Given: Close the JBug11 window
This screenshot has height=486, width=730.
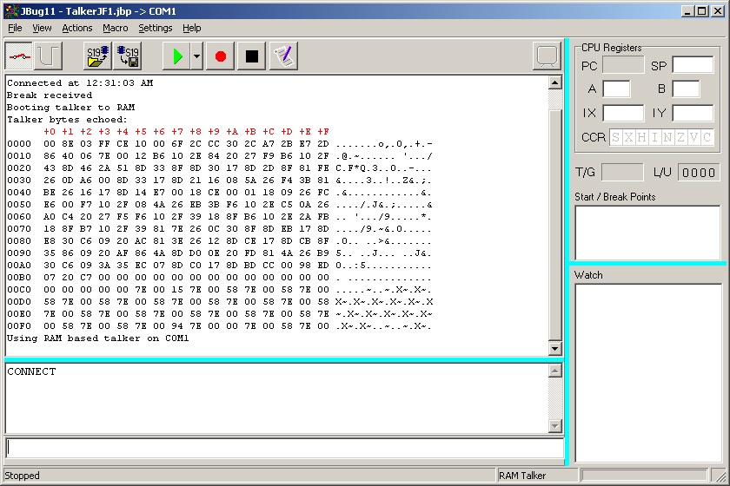Looking at the screenshot, I should [718, 10].
